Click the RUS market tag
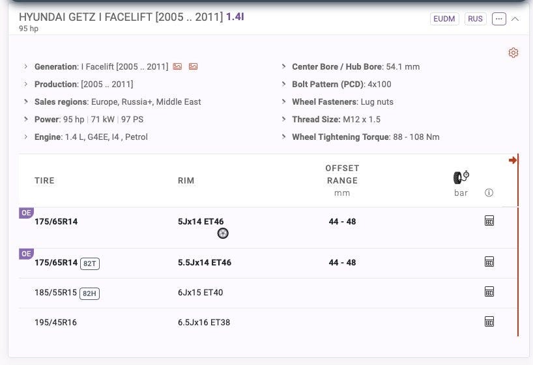 (475, 19)
